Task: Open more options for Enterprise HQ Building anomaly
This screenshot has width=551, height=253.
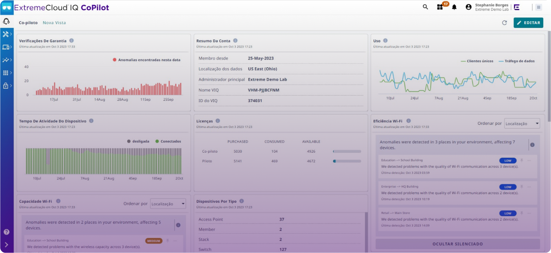Action: 529,187
